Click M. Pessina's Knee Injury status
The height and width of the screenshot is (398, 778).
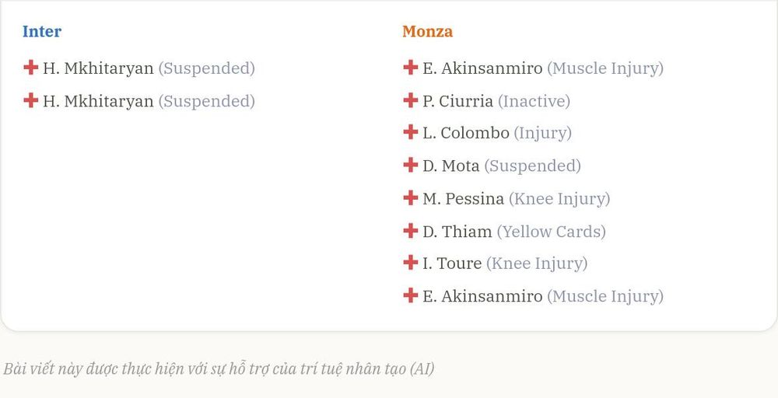tap(559, 199)
